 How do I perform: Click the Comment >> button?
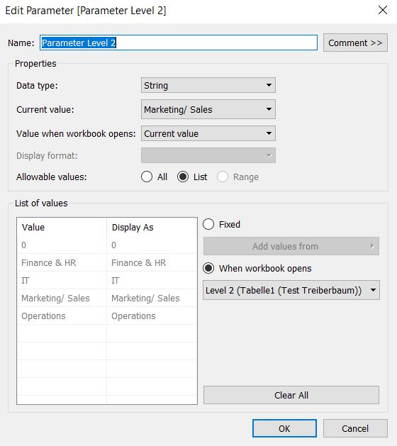click(x=355, y=43)
